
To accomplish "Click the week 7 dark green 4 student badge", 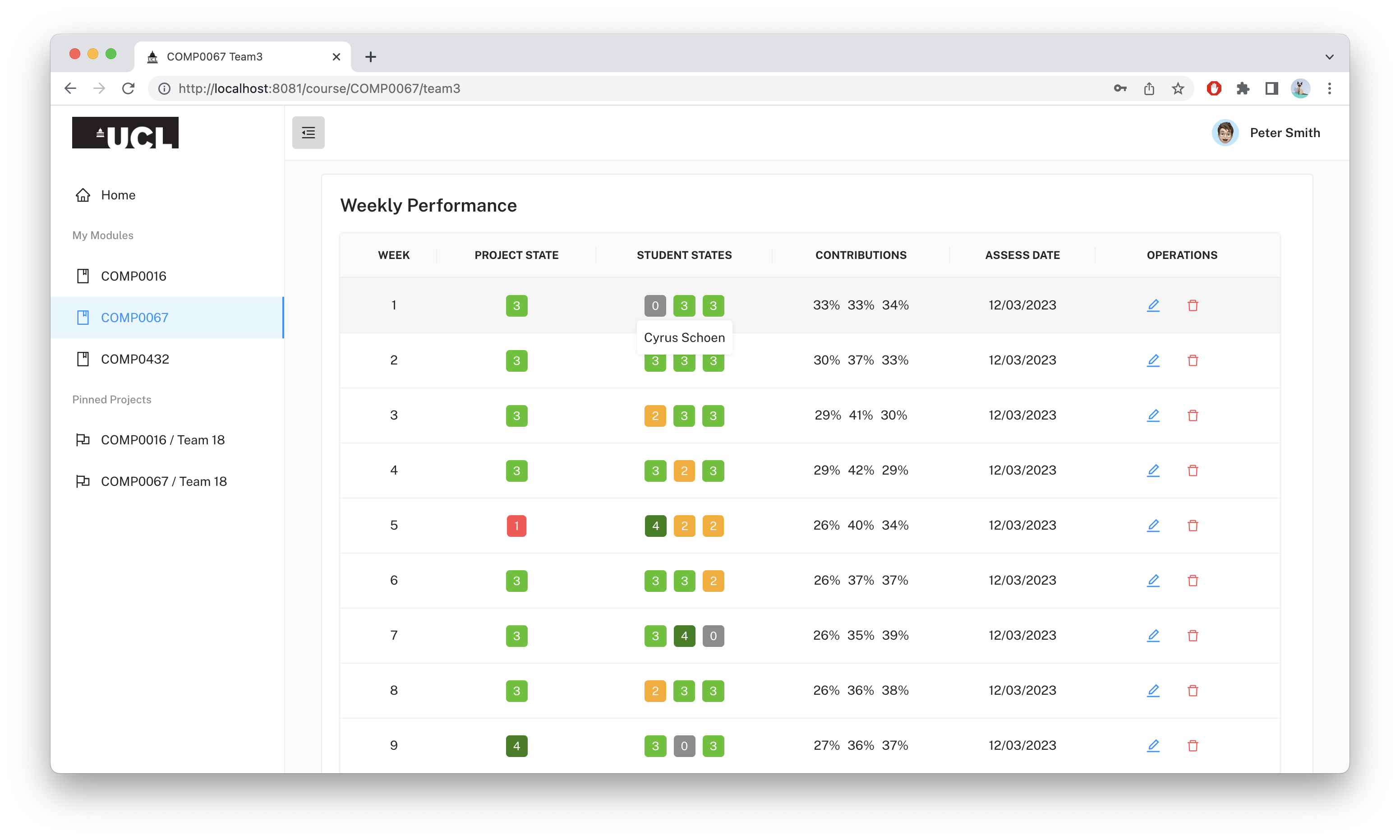I will coord(684,635).
